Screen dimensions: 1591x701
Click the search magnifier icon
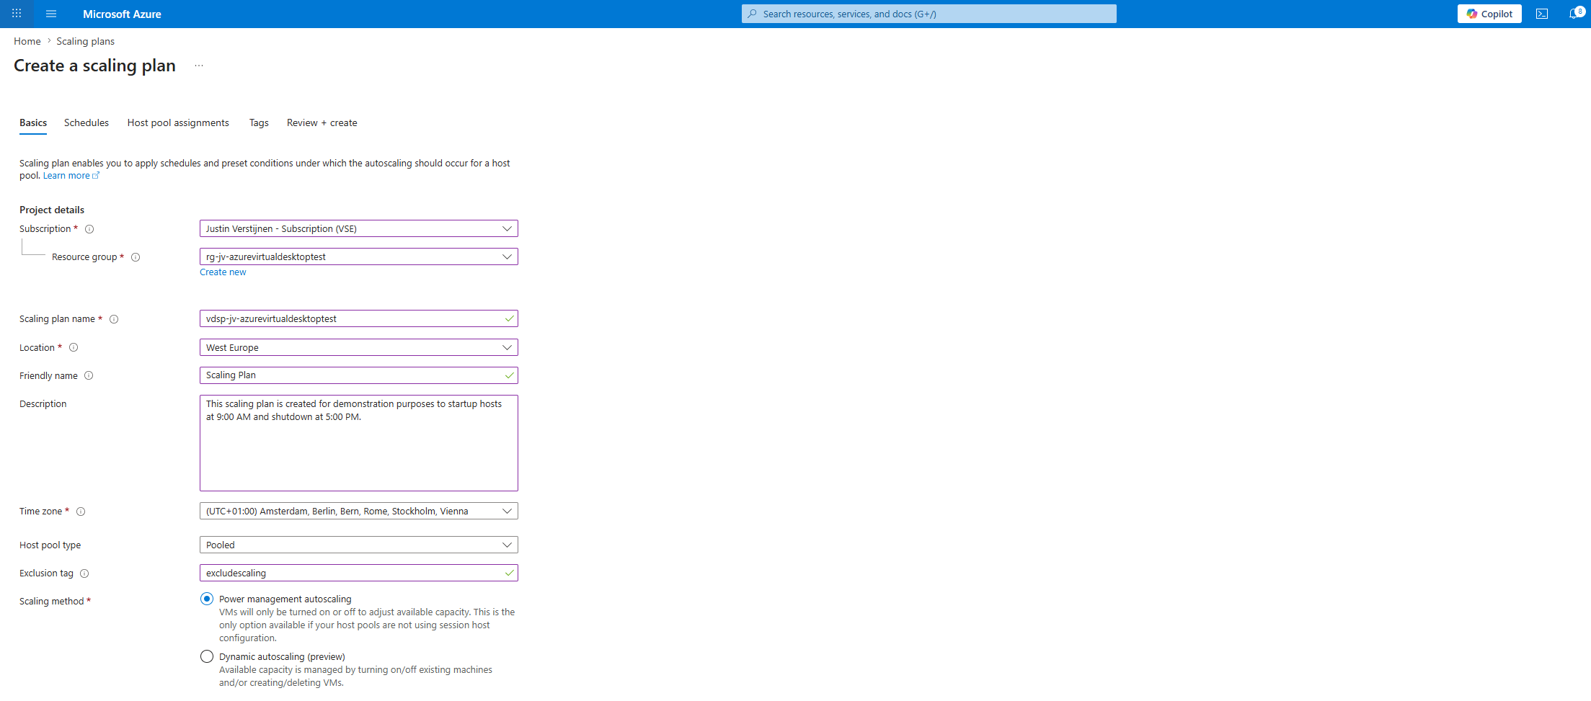coord(753,14)
